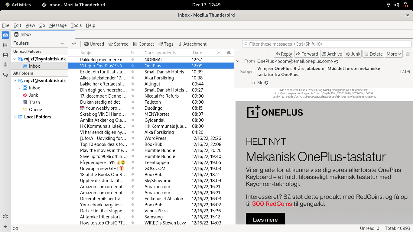Screen dimensions: 413x232
Task: Star the open OnePlus message
Action: [408, 54]
